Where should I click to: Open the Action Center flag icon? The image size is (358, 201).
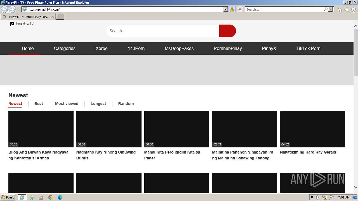pos(331,197)
